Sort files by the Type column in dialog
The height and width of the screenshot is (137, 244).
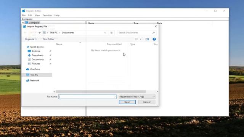click(x=133, y=44)
